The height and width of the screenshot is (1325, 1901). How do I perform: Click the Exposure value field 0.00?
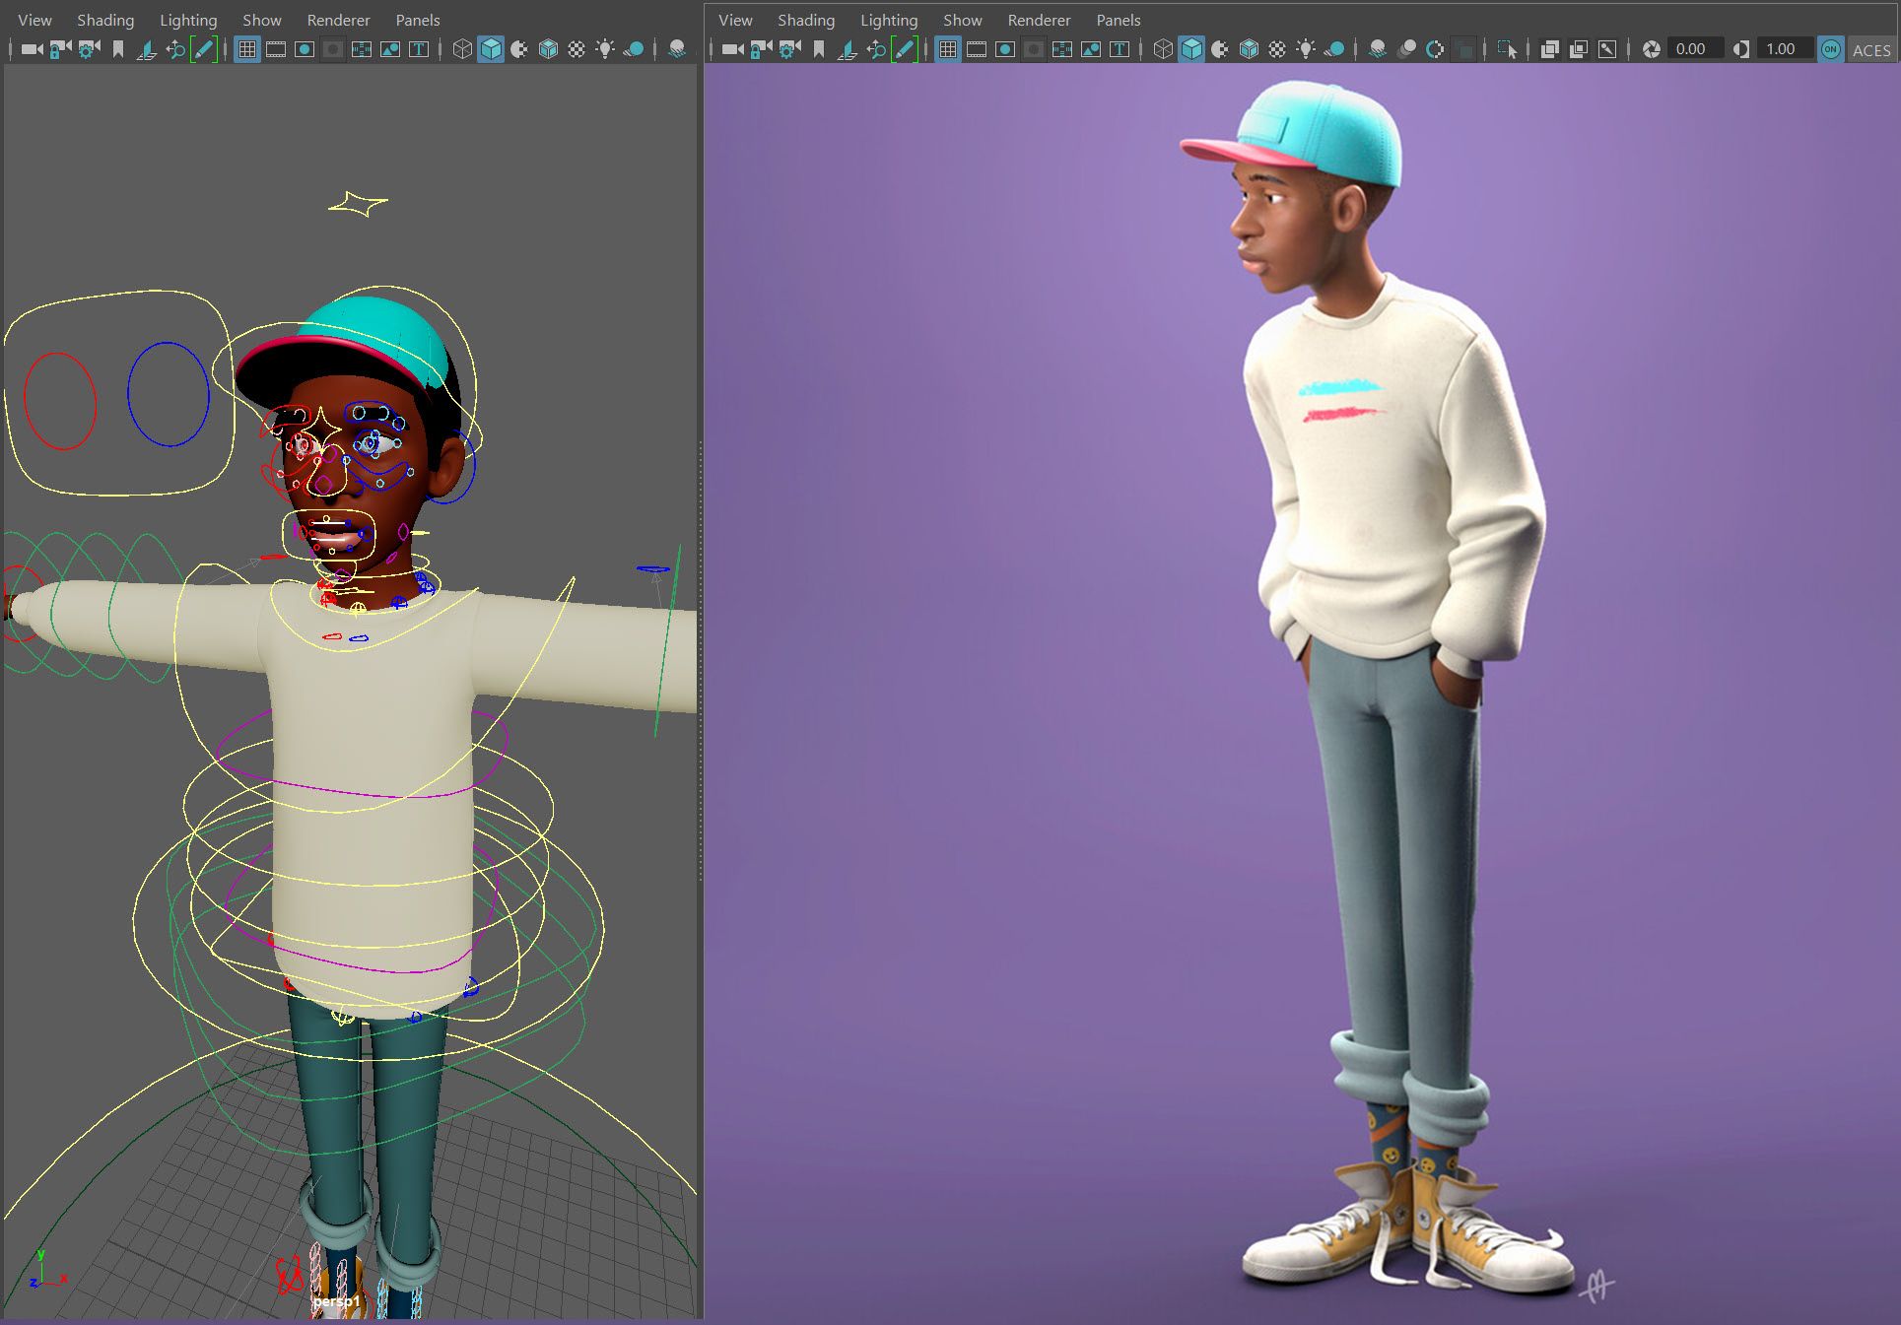coord(1695,49)
